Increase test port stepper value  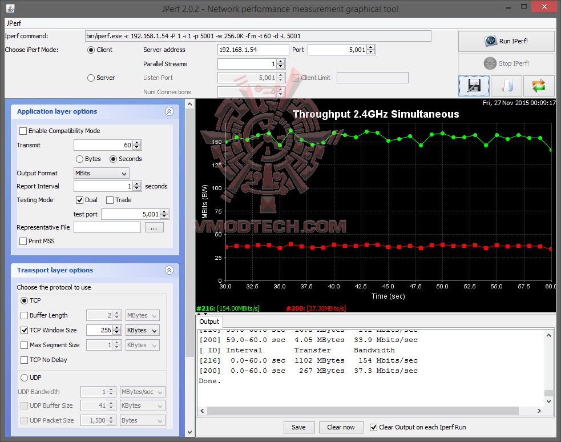click(x=164, y=211)
